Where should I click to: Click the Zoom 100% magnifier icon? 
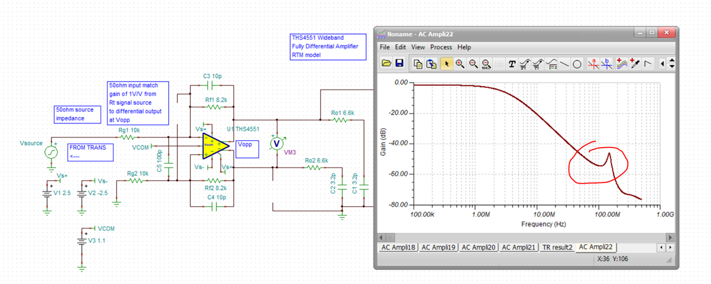coord(486,63)
